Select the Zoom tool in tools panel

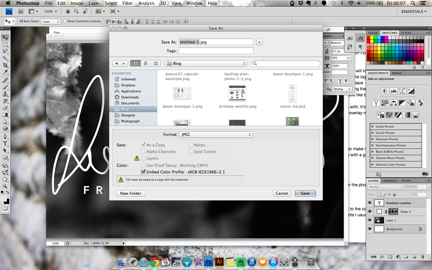pos(5,186)
